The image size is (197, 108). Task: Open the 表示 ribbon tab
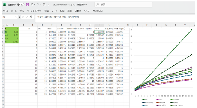(x=69, y=11)
